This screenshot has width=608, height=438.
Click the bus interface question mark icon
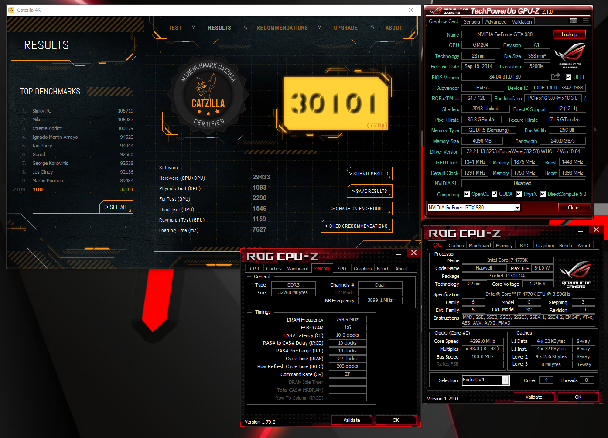click(585, 98)
